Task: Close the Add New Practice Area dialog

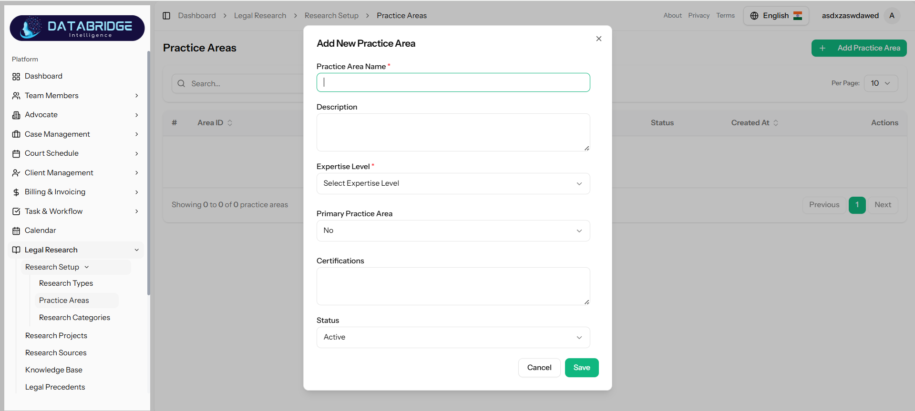Action: pos(599,39)
